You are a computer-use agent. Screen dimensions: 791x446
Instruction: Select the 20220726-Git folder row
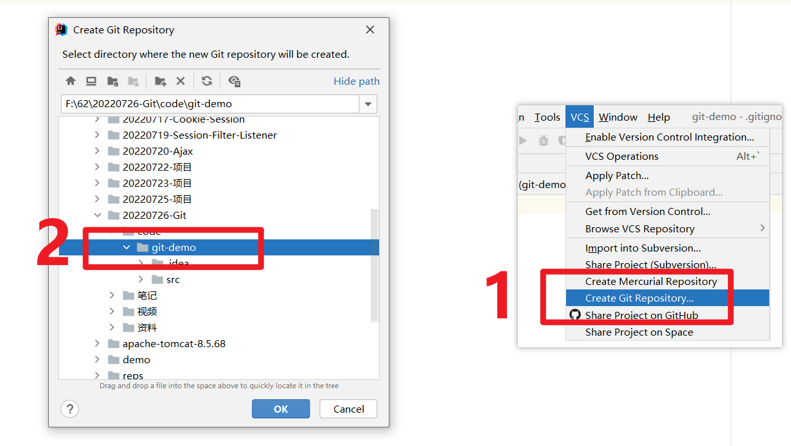(x=219, y=215)
